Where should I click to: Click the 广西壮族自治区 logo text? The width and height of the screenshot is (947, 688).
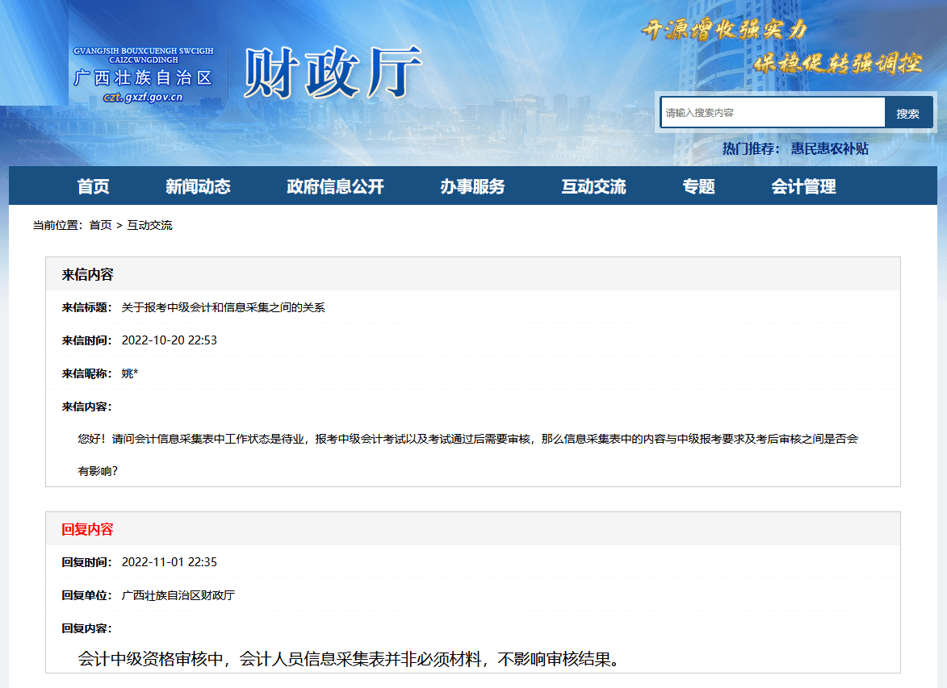[143, 78]
